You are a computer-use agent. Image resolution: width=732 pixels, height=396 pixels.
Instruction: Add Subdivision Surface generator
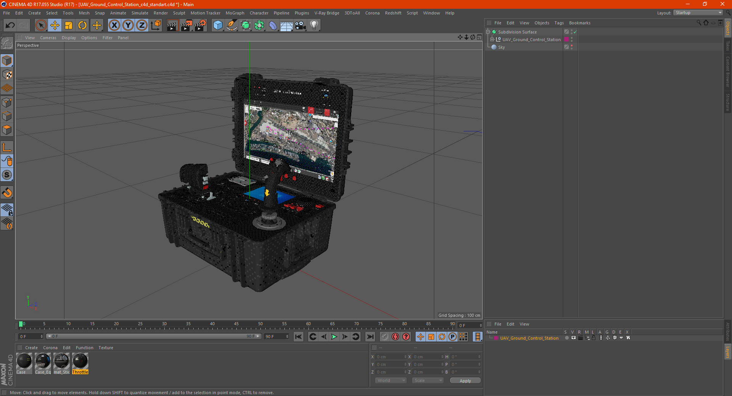(x=246, y=26)
